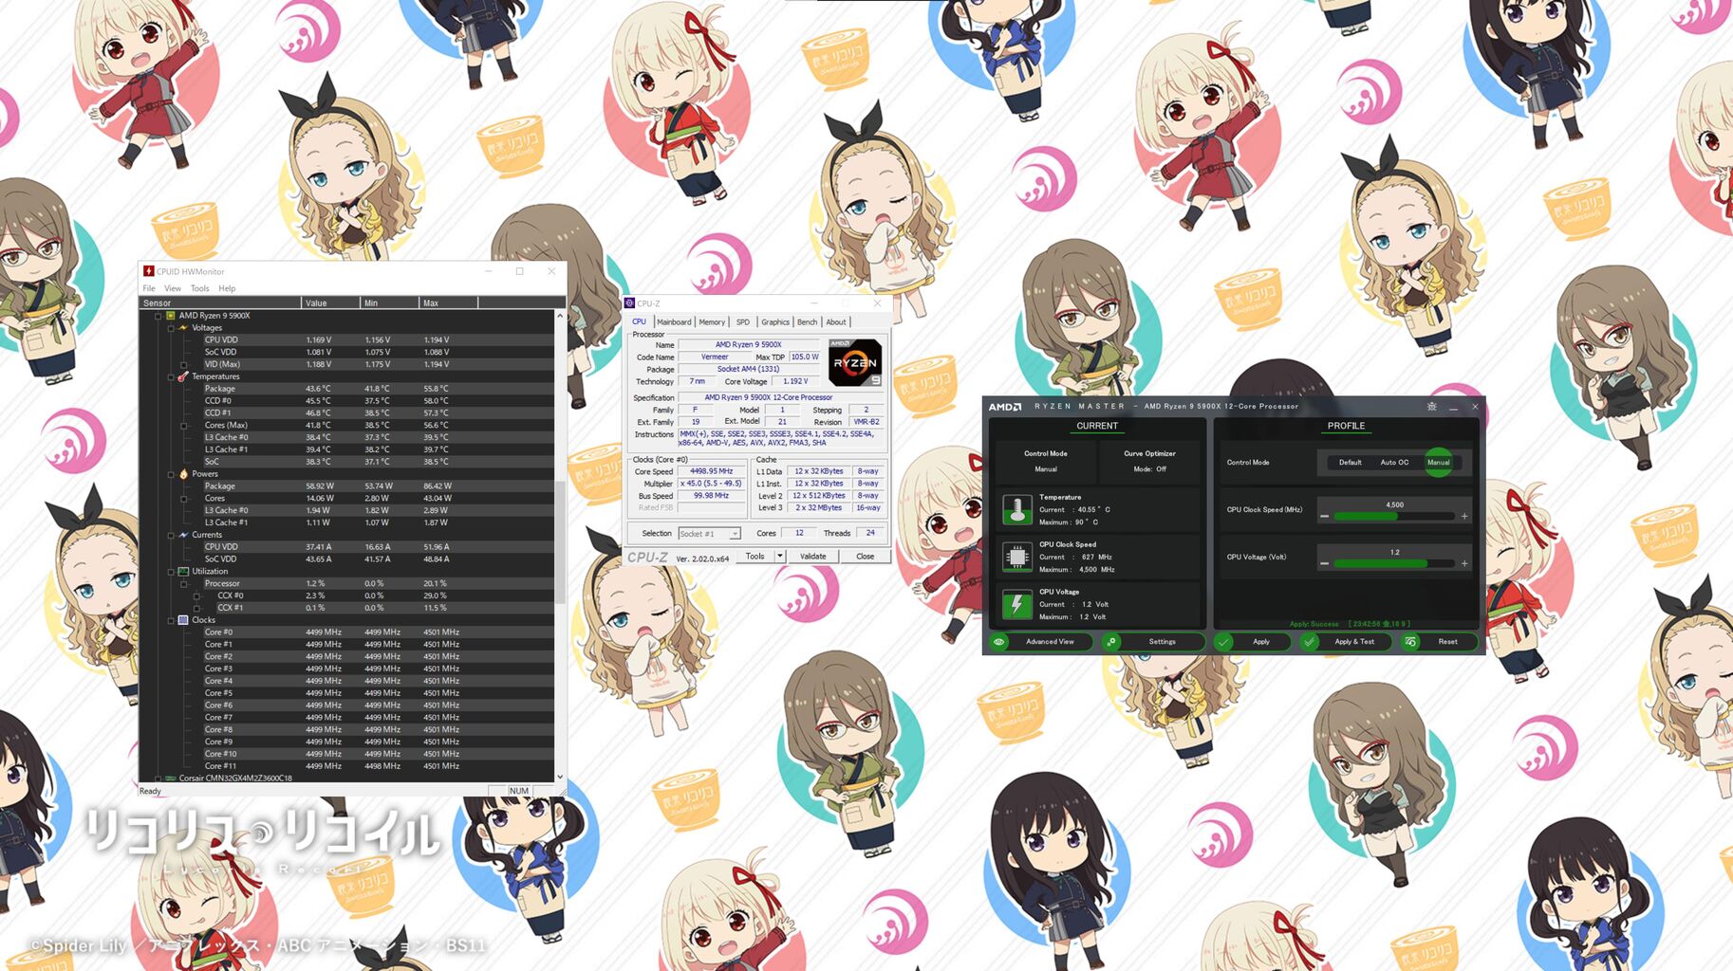The image size is (1733, 971).
Task: Open the Help menu in HWMonitor
Action: pos(227,288)
